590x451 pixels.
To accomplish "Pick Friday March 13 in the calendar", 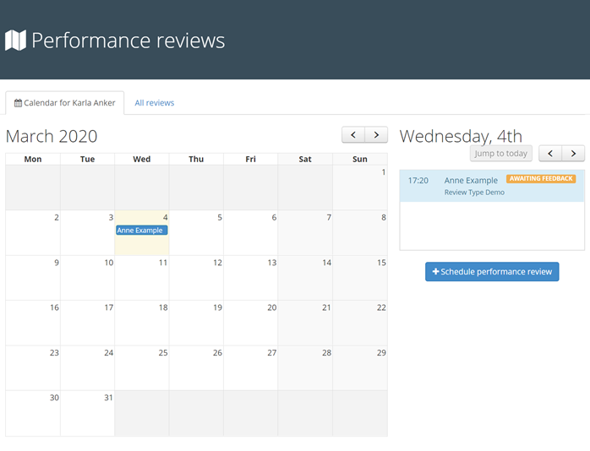I will [x=250, y=278].
